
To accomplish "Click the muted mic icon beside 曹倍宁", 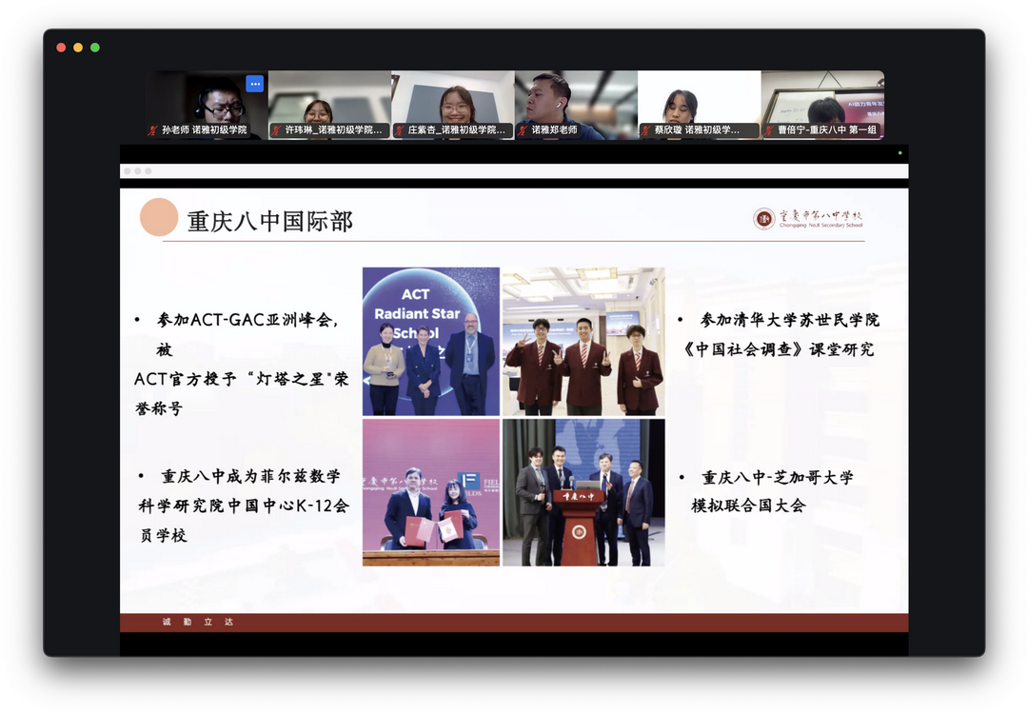I will 769,130.
